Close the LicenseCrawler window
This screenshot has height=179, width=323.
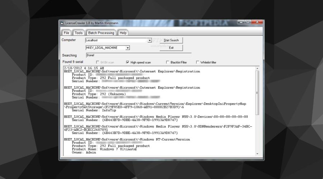tap(257, 22)
